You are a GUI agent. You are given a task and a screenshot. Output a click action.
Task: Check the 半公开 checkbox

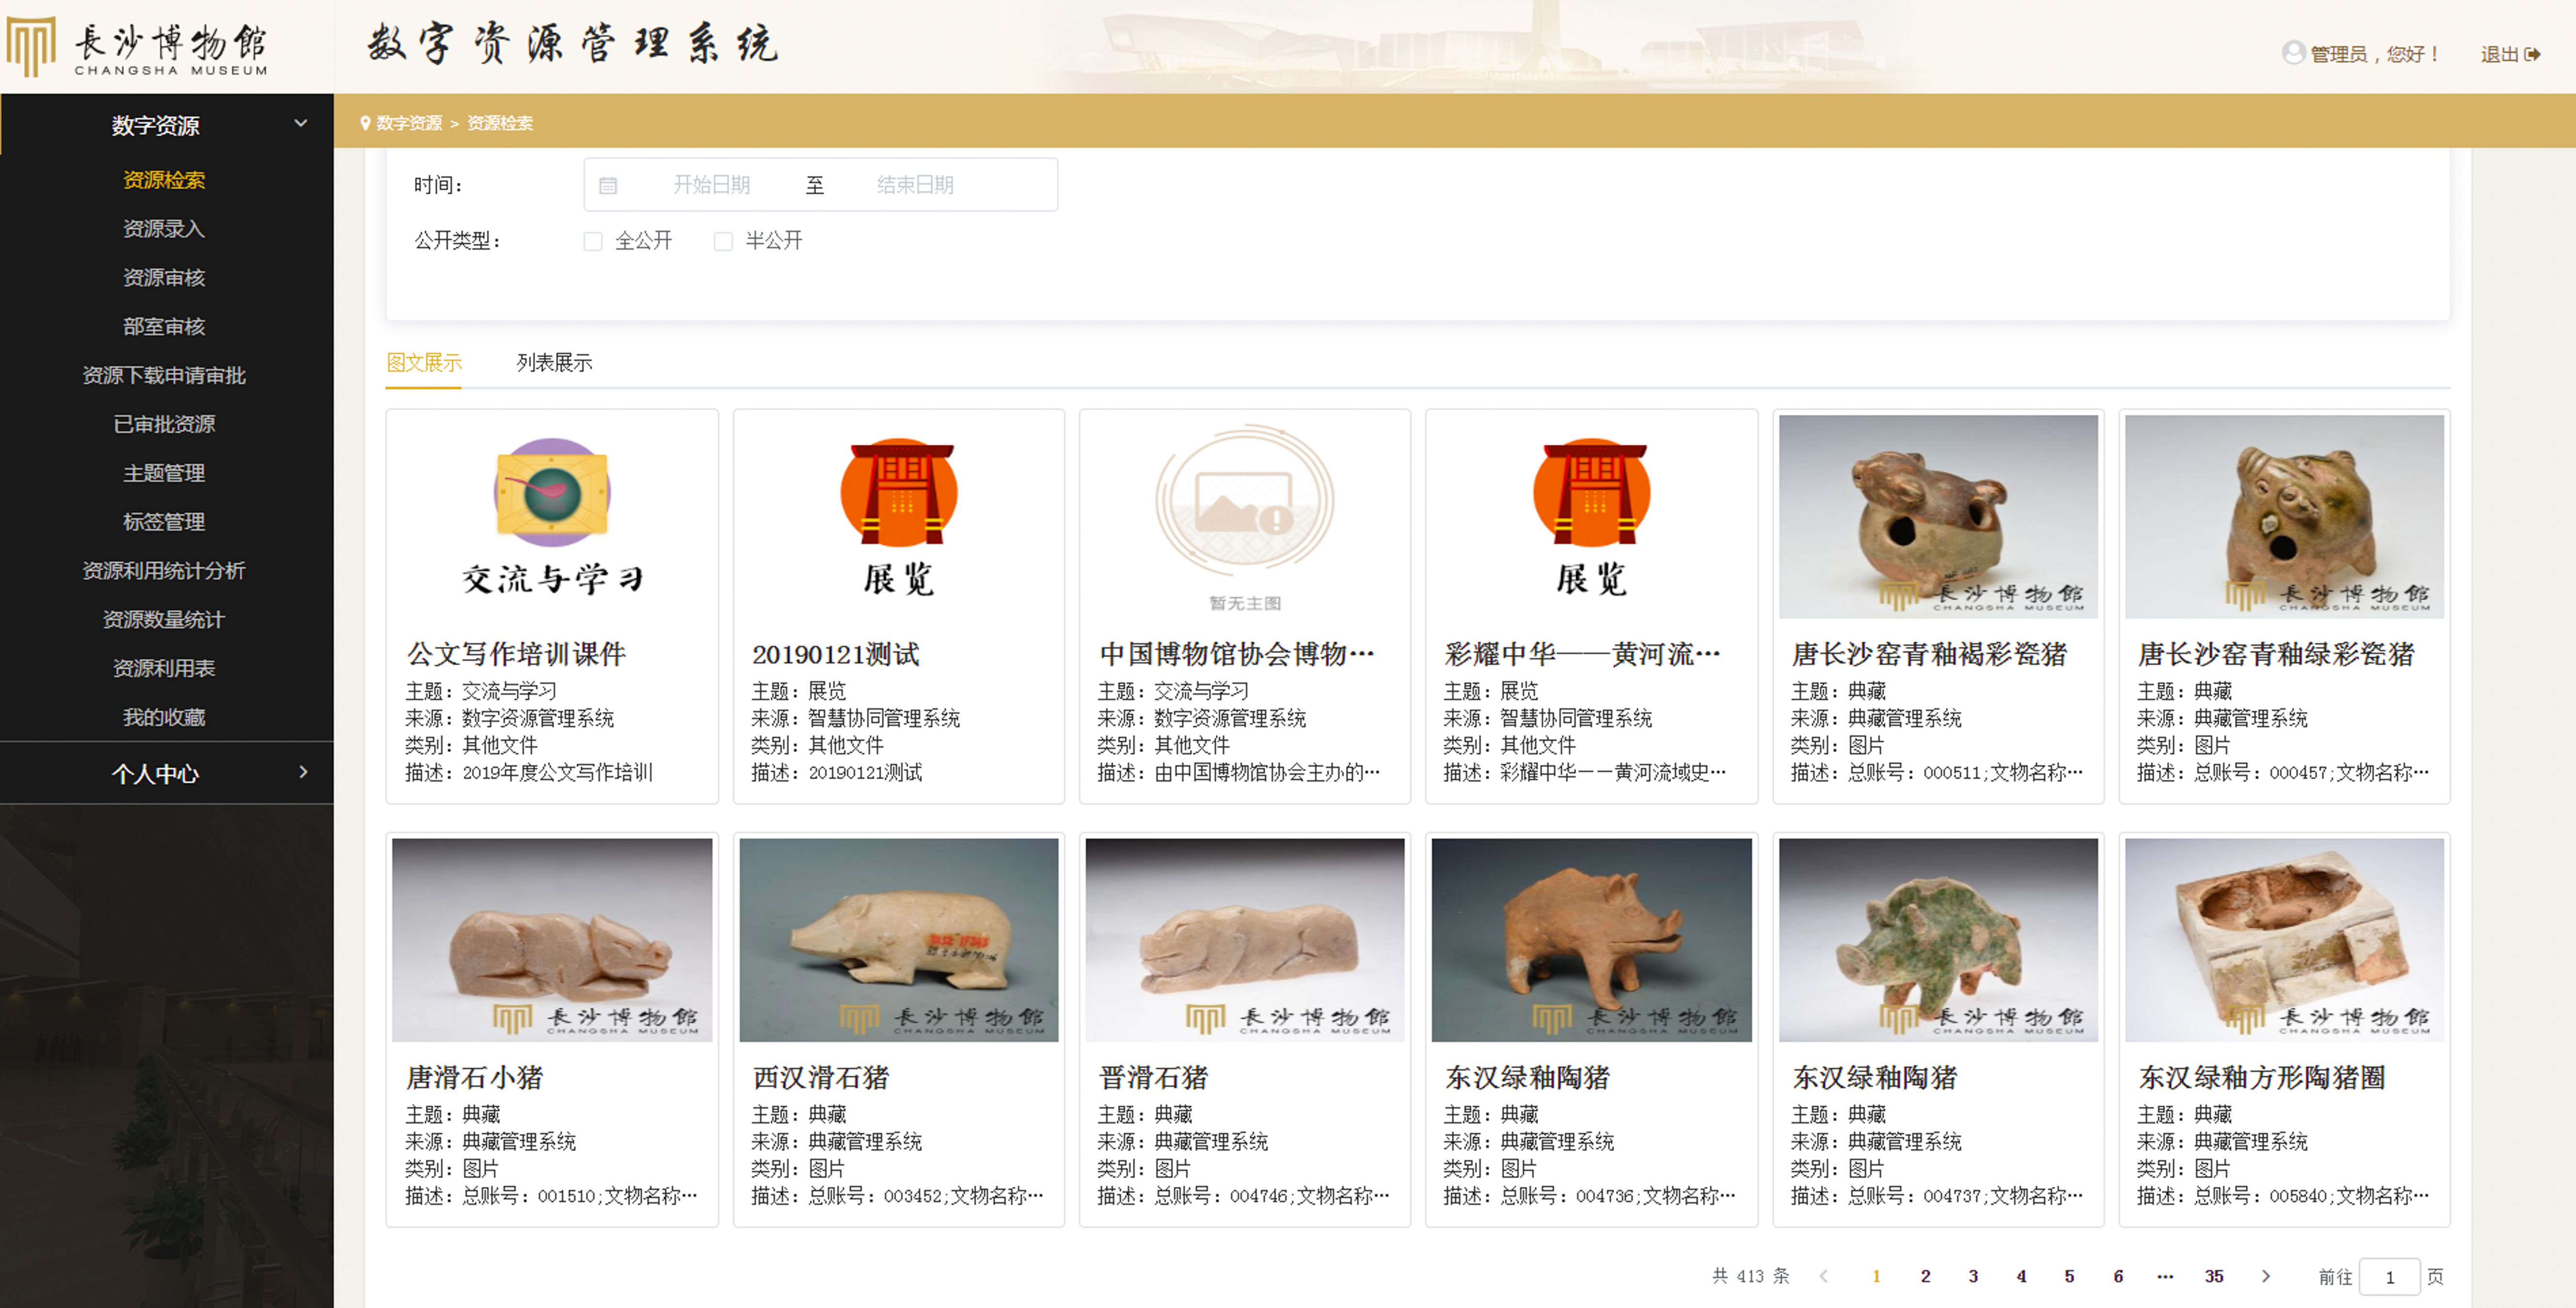click(723, 241)
